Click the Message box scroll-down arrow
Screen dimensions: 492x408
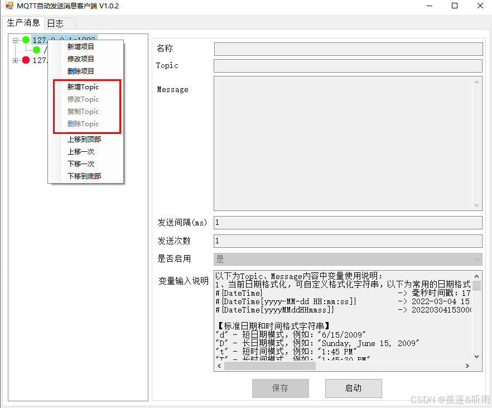point(476,205)
